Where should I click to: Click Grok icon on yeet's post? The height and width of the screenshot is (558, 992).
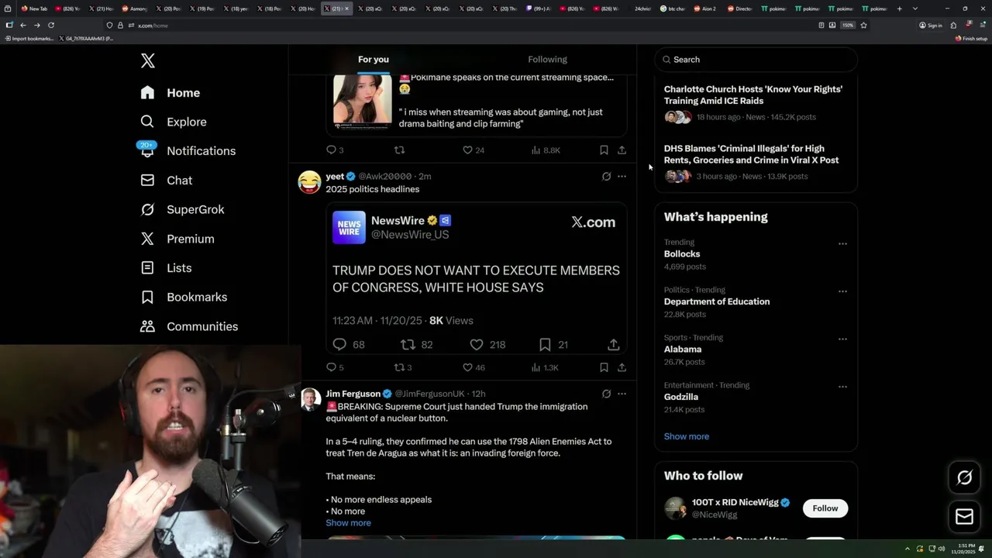click(606, 177)
